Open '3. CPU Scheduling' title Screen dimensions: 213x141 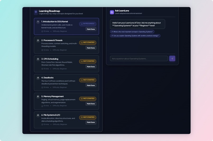[50, 59]
